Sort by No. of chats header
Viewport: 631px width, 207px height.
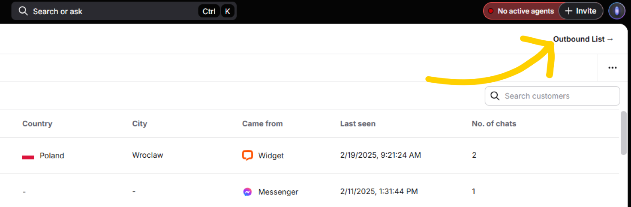[494, 124]
